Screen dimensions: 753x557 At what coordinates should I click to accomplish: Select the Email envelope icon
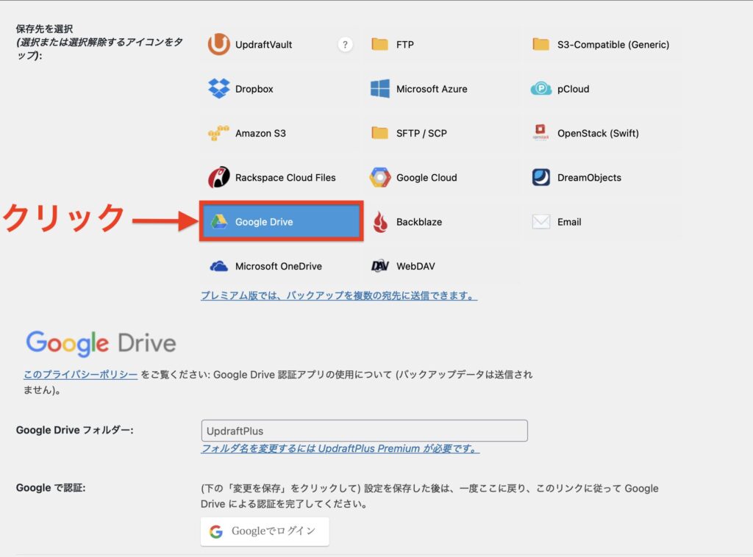[541, 222]
